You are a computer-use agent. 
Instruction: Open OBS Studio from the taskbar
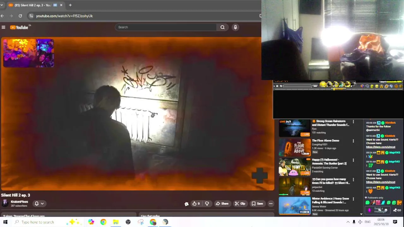click(x=128, y=222)
